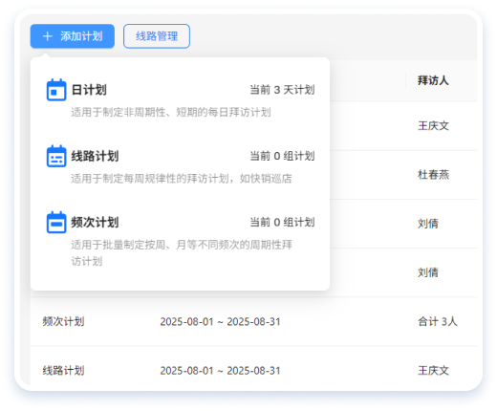Viewport: 497px width, 411px height.
Task: Click the 频次计划 calendar icon
Action: (56, 223)
